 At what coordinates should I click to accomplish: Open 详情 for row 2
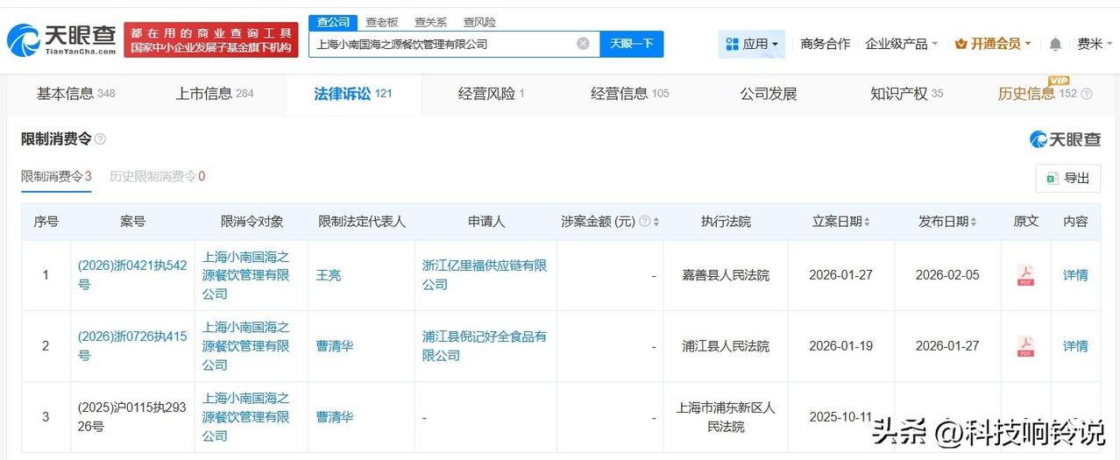pos(1075,346)
